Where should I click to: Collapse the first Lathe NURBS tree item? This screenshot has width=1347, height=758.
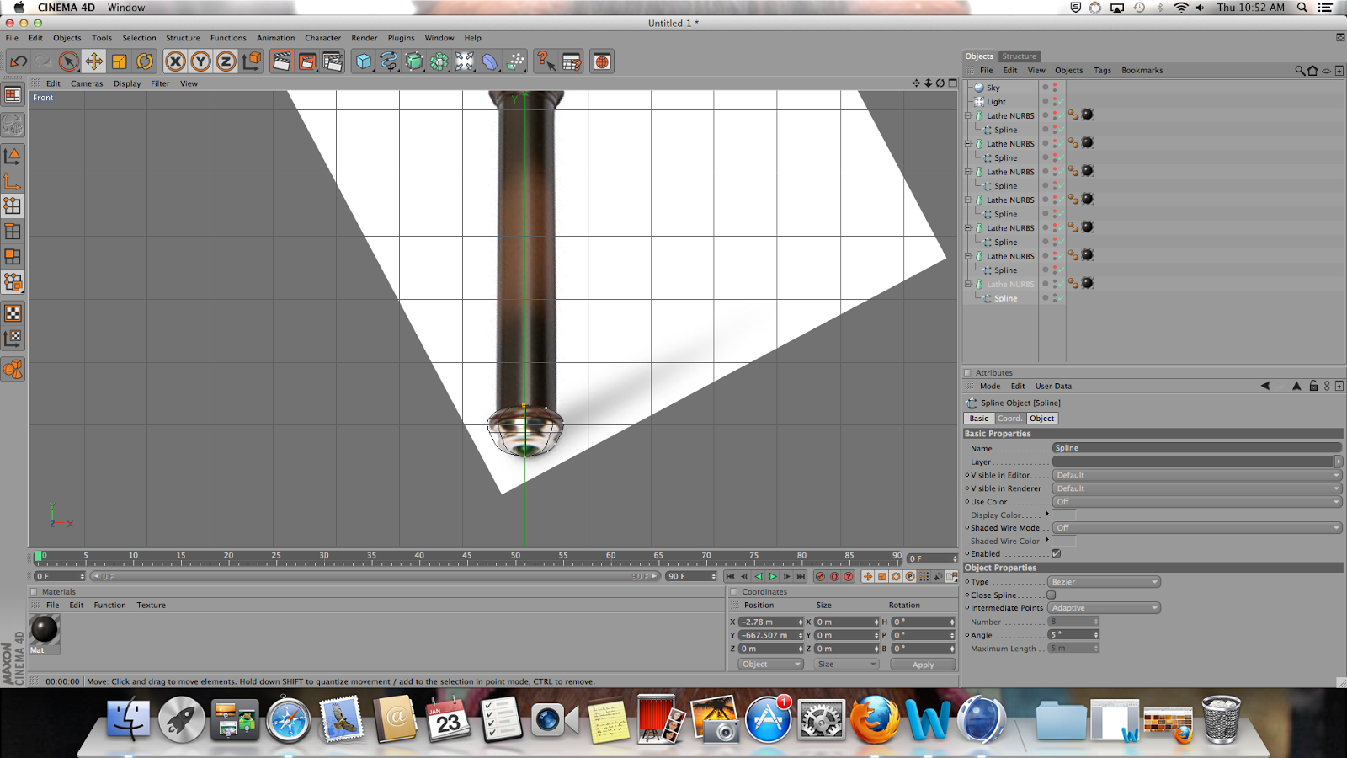point(968,115)
